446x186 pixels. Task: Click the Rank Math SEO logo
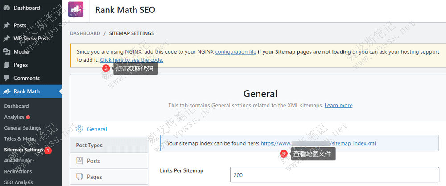click(x=76, y=10)
